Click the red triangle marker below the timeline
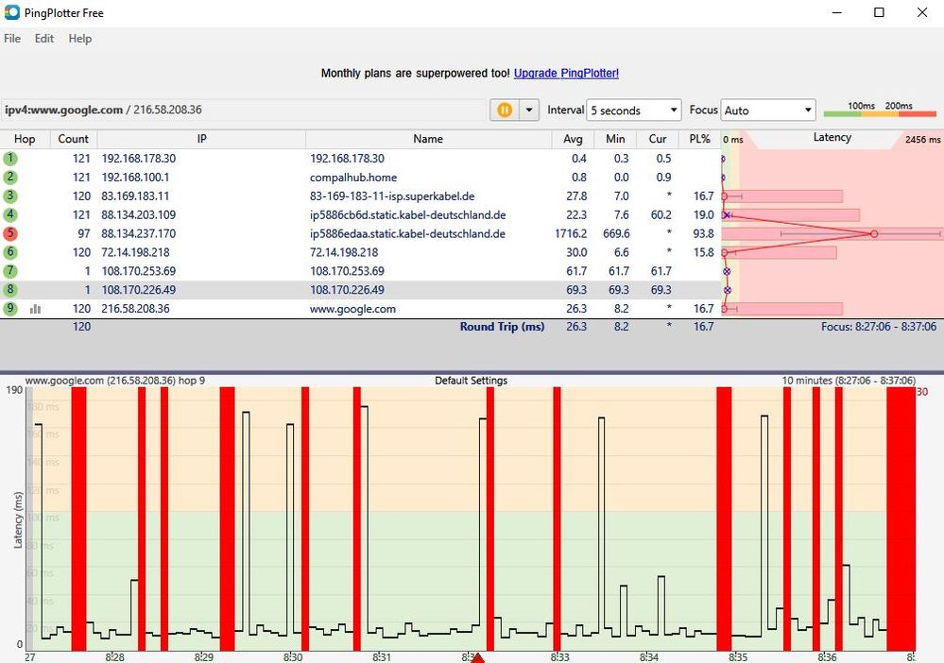Image resolution: width=944 pixels, height=663 pixels. click(x=477, y=657)
